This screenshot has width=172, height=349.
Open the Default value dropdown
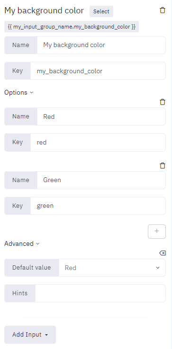(112, 268)
